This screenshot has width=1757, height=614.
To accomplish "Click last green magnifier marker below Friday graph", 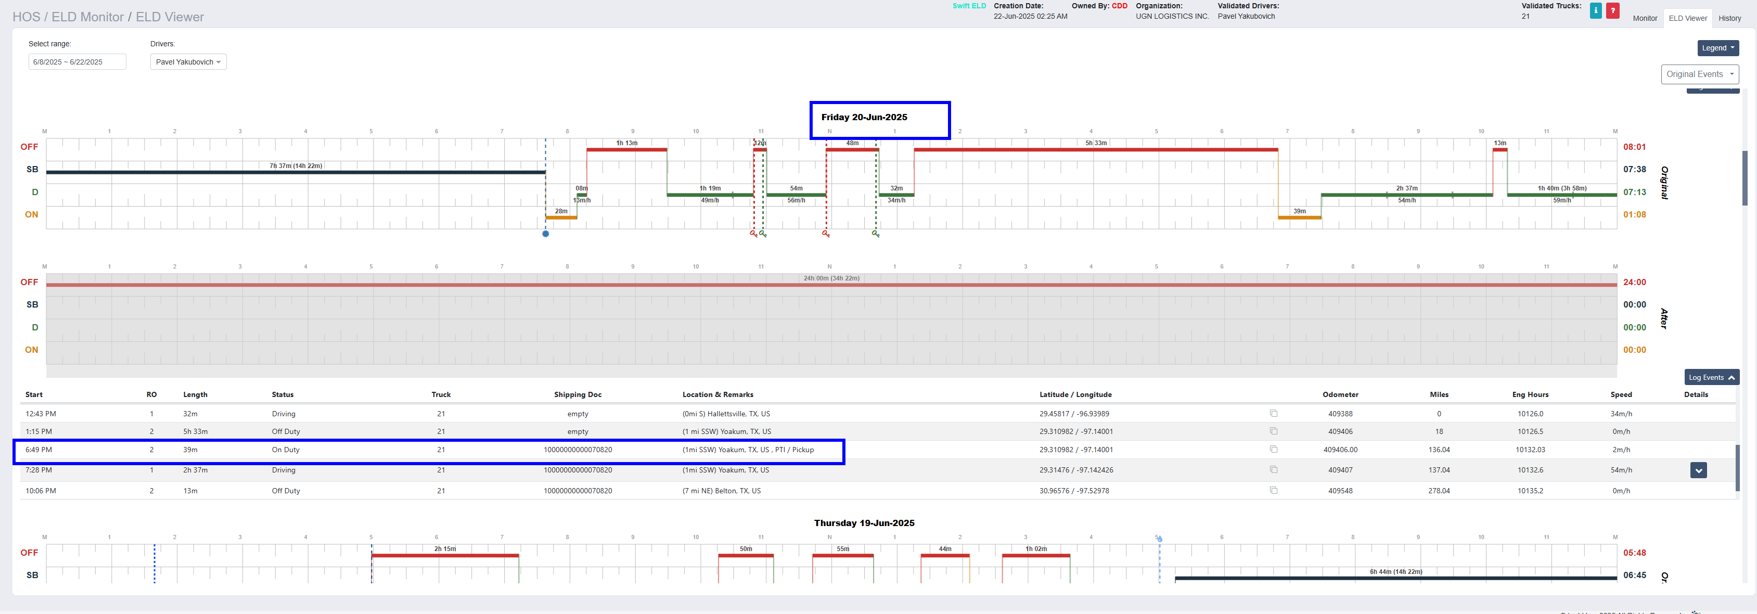I will point(876,234).
